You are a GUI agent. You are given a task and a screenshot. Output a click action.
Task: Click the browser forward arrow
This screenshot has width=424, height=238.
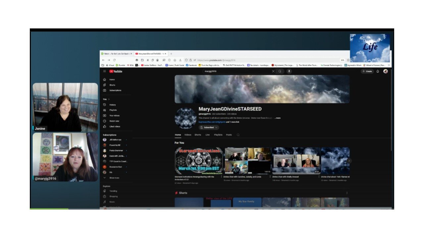(109, 60)
